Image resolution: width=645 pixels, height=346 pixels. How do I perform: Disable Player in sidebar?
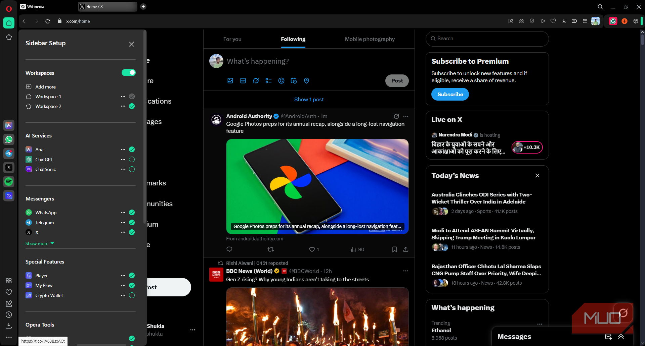coord(132,275)
